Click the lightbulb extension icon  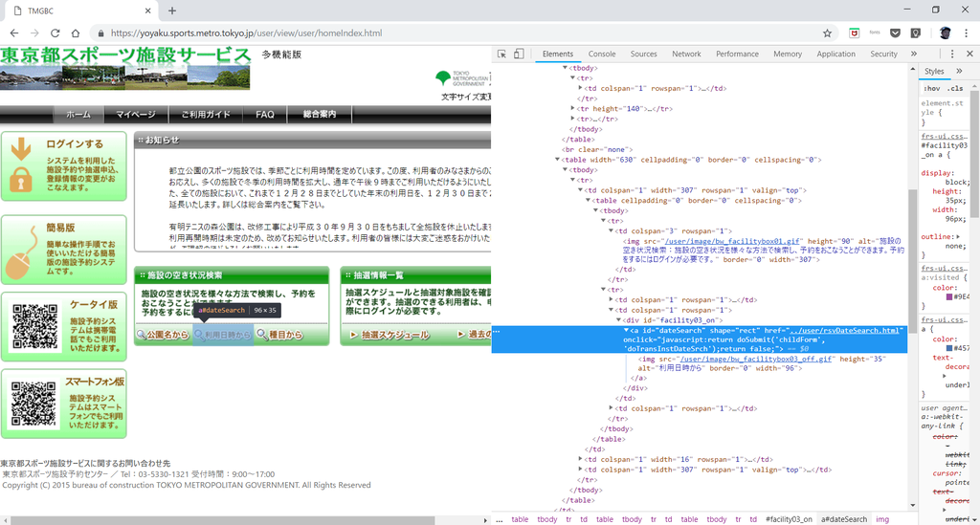click(x=916, y=33)
